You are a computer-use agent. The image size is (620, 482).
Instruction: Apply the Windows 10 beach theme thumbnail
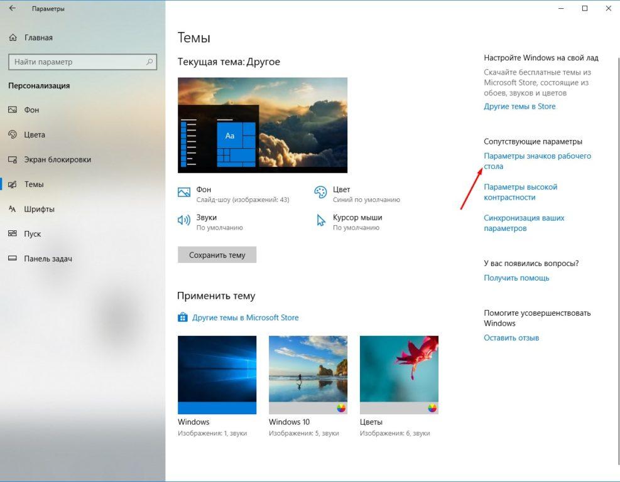pos(308,375)
